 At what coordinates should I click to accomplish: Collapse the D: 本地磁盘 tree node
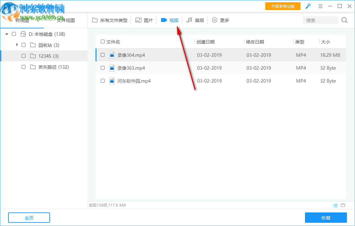pos(6,34)
